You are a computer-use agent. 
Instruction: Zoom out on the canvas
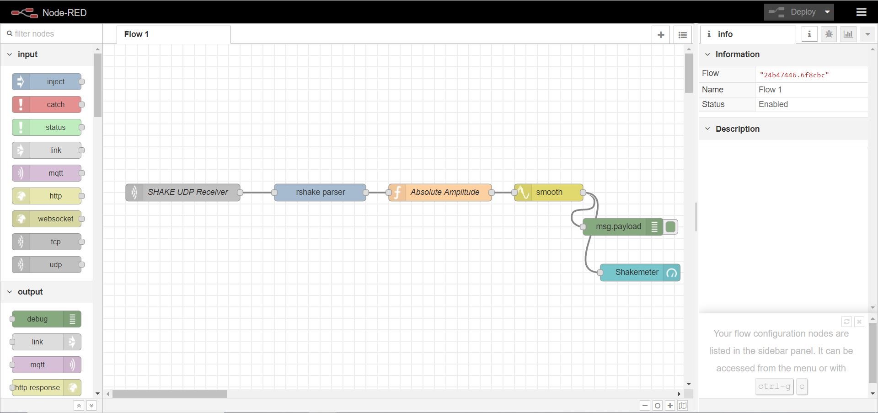(645, 406)
